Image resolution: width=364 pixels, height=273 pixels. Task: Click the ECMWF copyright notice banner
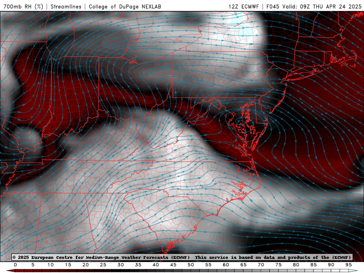(x=182, y=257)
